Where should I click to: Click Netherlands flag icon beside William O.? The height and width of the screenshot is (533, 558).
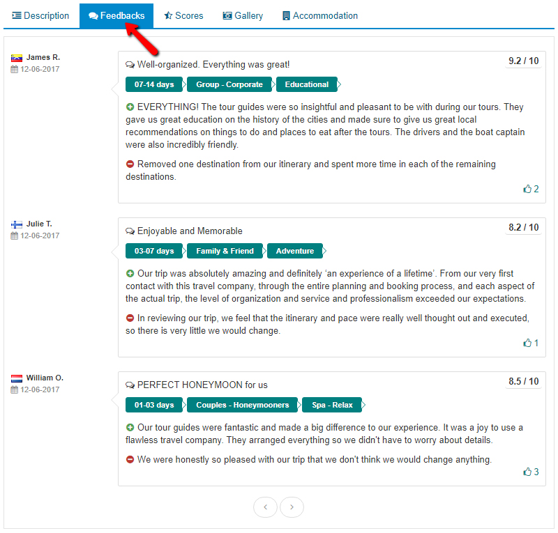(x=17, y=378)
